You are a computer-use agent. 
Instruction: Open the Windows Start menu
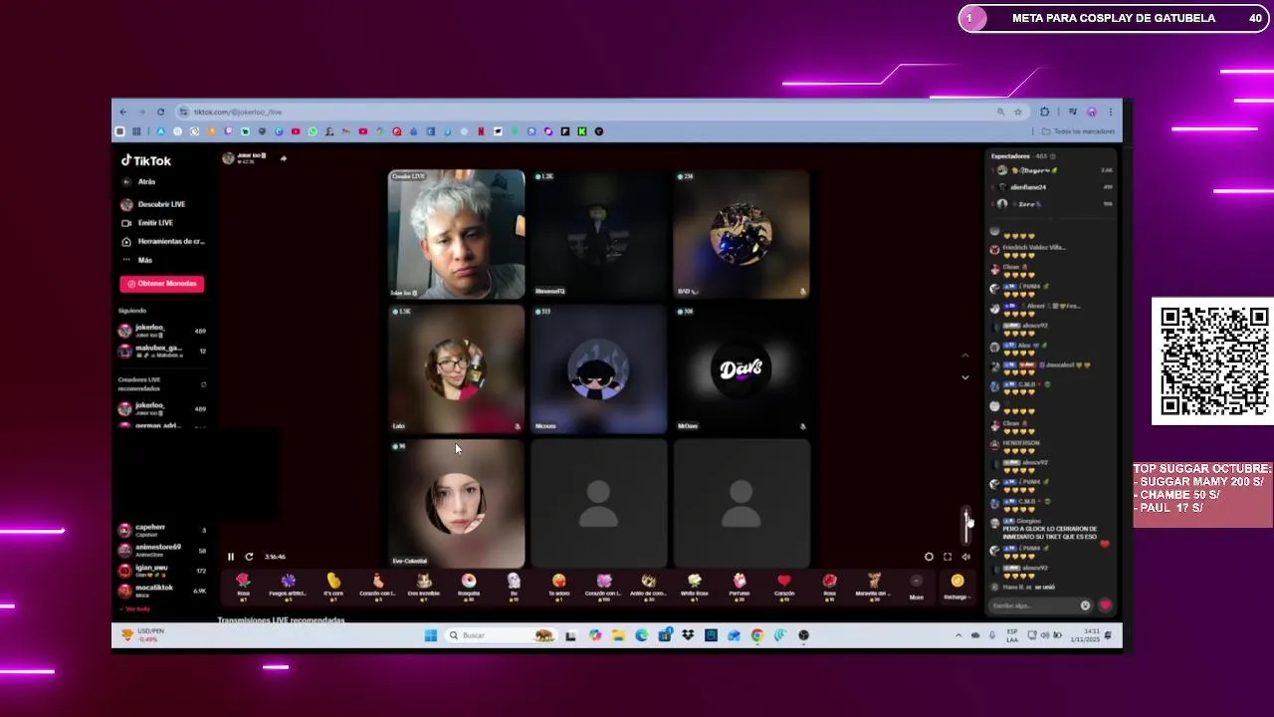(x=430, y=635)
